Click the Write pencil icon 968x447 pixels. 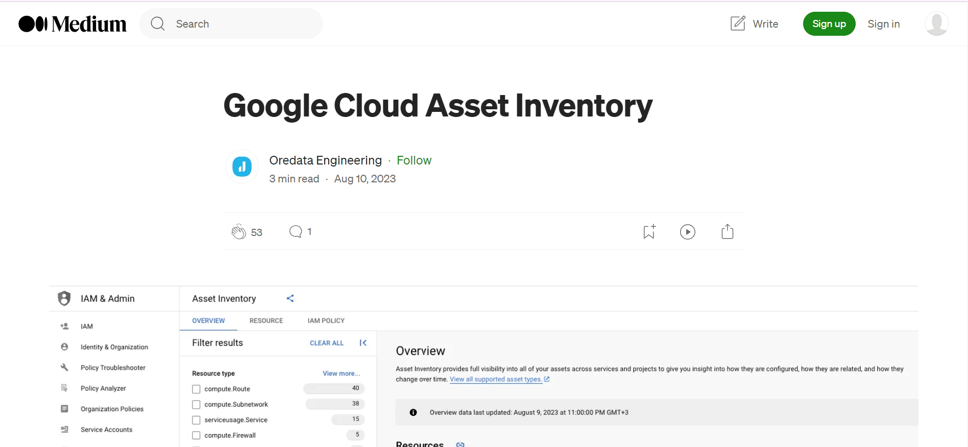[738, 23]
